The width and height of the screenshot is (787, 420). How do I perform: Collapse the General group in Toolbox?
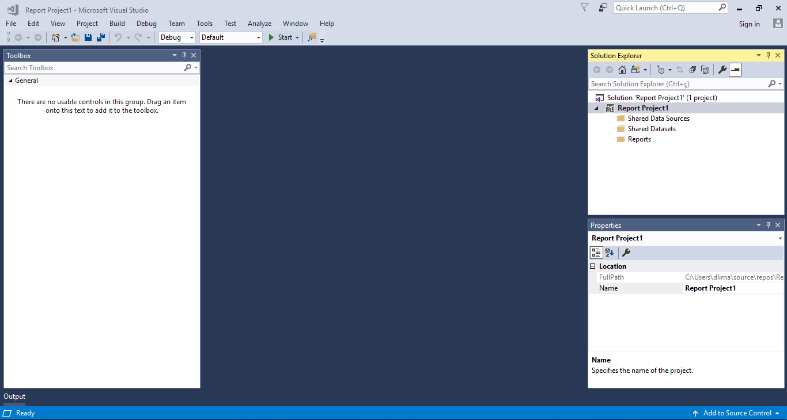click(x=10, y=81)
